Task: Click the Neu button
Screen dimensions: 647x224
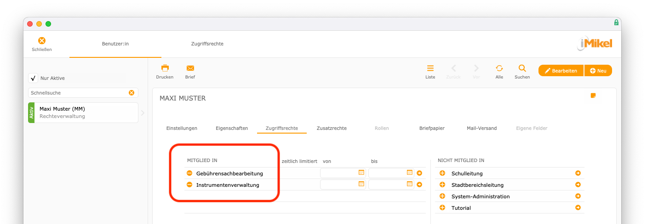Action: [598, 71]
